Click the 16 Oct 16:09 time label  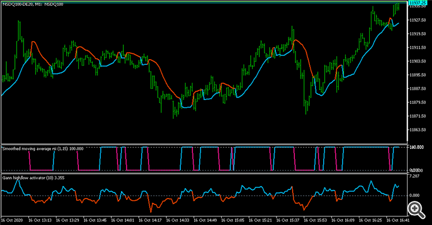tap(343, 220)
